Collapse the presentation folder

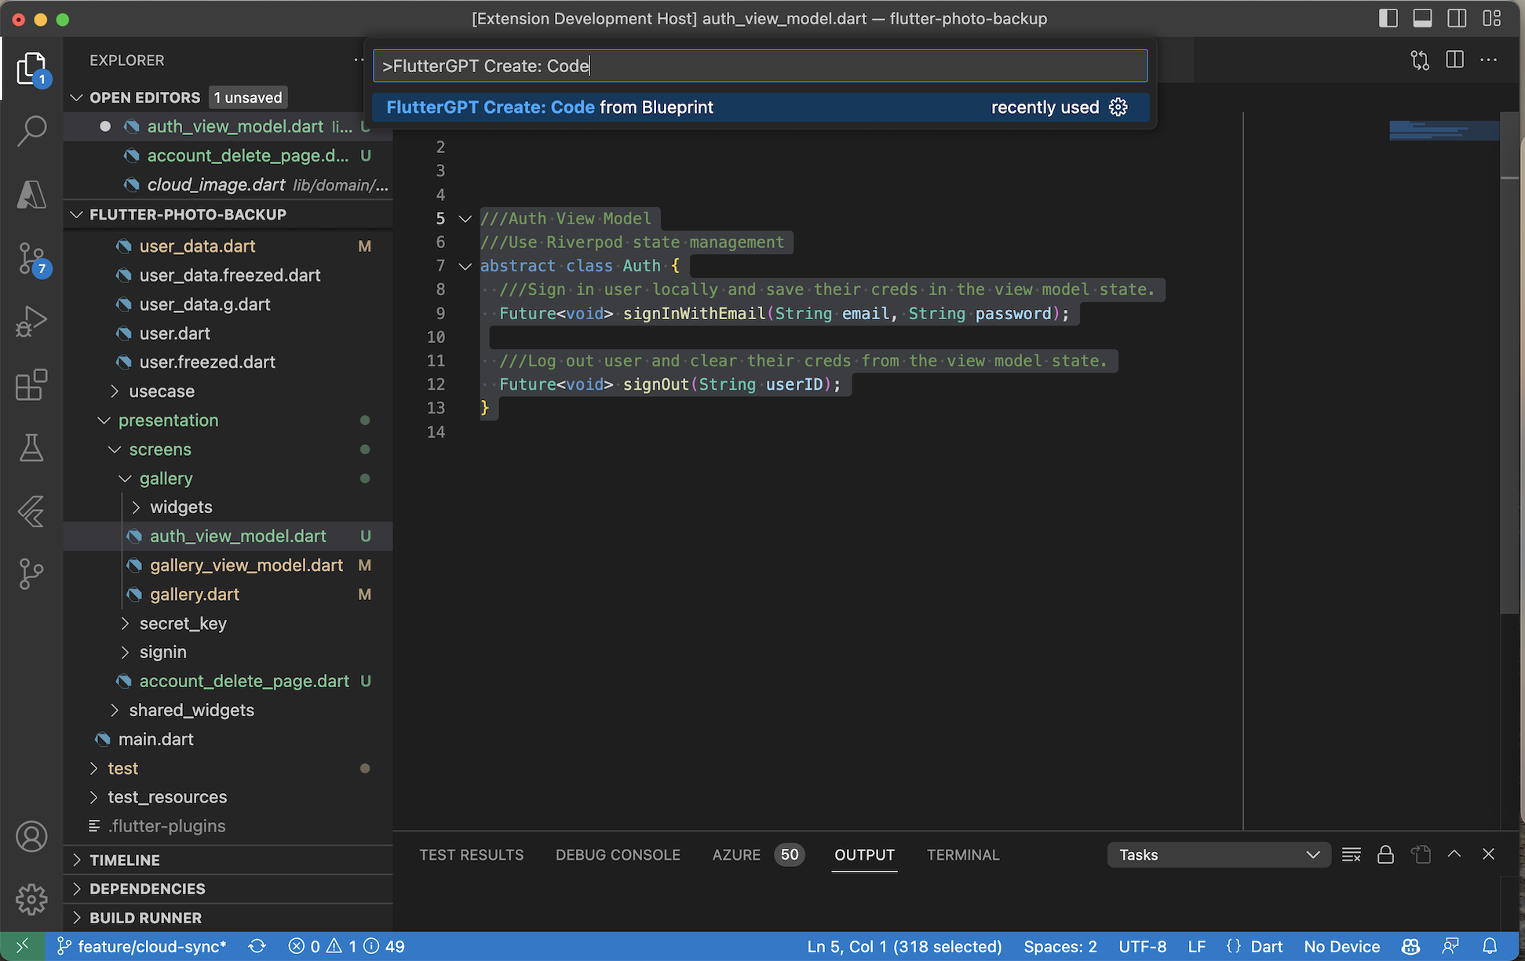click(x=168, y=420)
